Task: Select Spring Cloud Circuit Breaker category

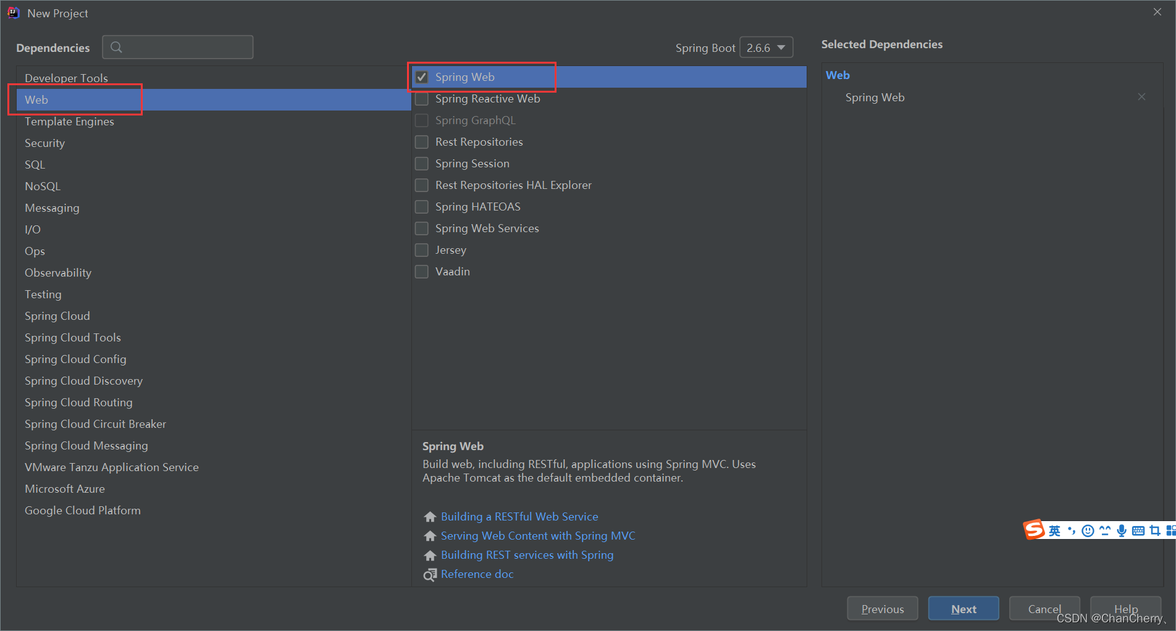Action: (x=214, y=424)
